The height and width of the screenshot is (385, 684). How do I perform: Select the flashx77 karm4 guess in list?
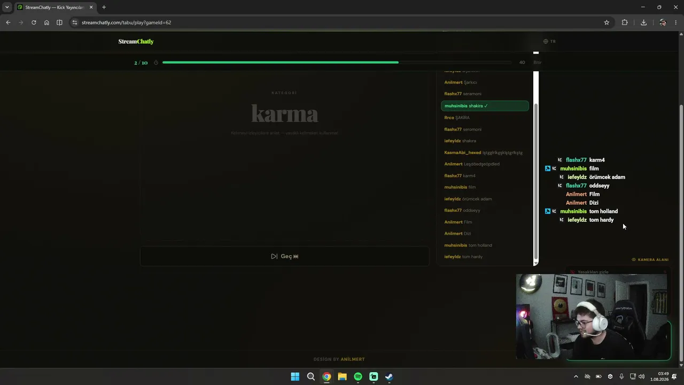[485, 176]
